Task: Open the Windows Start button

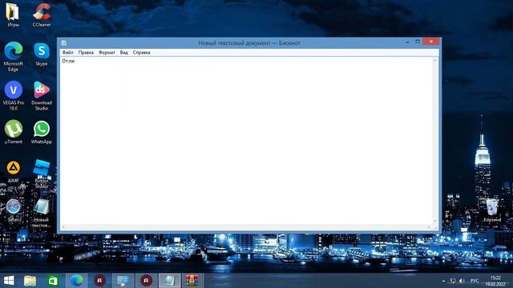Action: [x=9, y=281]
